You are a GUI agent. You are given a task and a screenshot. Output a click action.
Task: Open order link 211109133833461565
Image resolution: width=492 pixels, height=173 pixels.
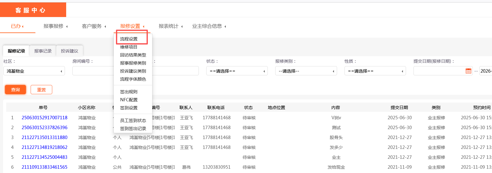45,167
